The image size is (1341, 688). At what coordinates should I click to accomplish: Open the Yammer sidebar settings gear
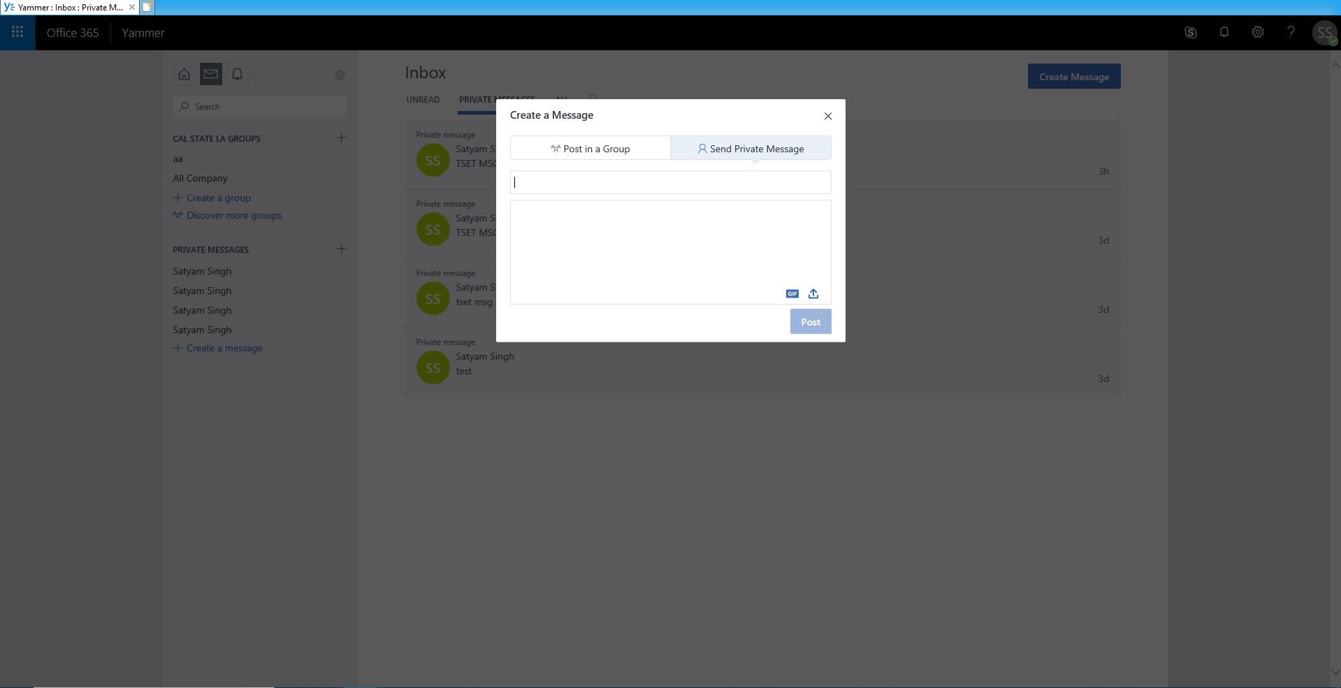(x=340, y=75)
